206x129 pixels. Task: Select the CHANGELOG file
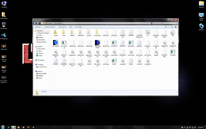tap(122, 32)
